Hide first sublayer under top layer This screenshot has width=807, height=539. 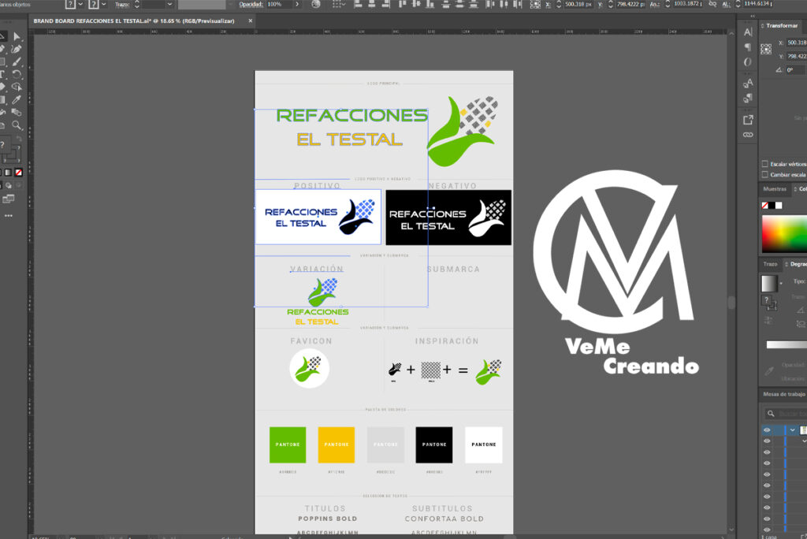767,441
